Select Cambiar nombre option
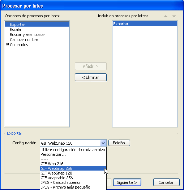This screenshot has height=190, width=184. 24,40
